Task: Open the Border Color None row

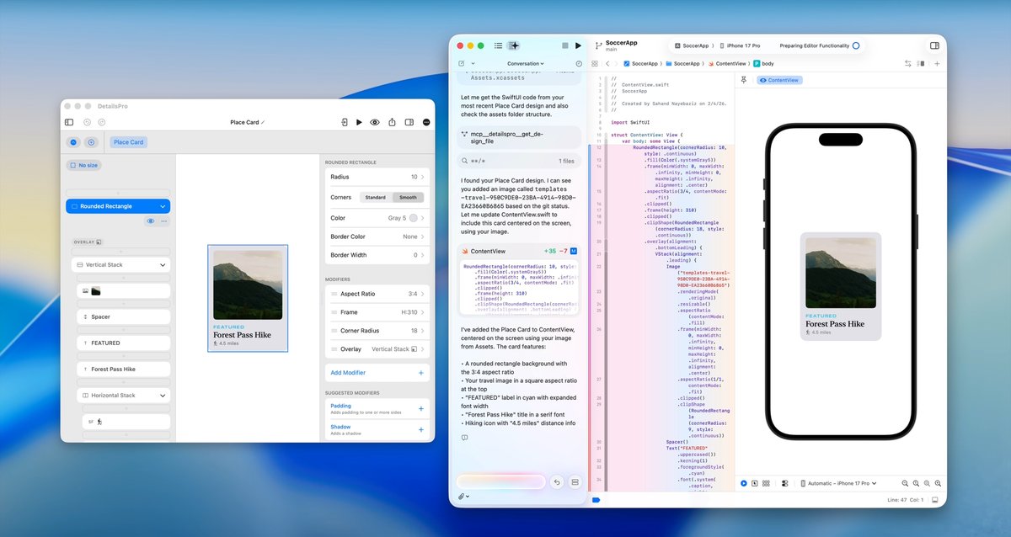Action: (377, 237)
